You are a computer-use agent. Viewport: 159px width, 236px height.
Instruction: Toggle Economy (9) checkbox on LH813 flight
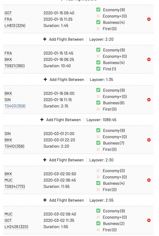[98, 10]
